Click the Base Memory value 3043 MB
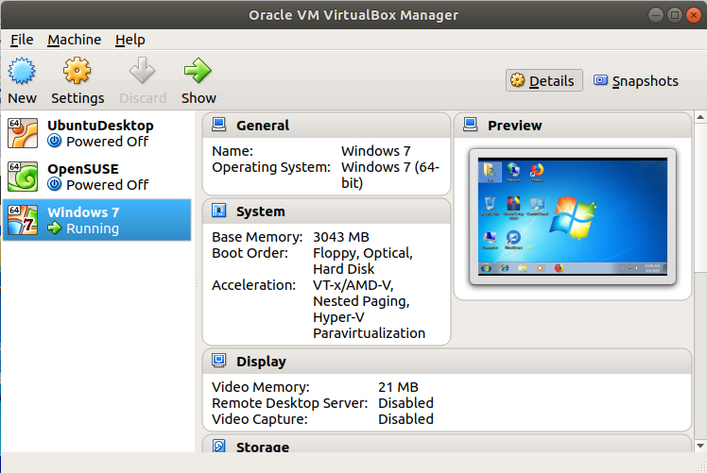 point(341,237)
